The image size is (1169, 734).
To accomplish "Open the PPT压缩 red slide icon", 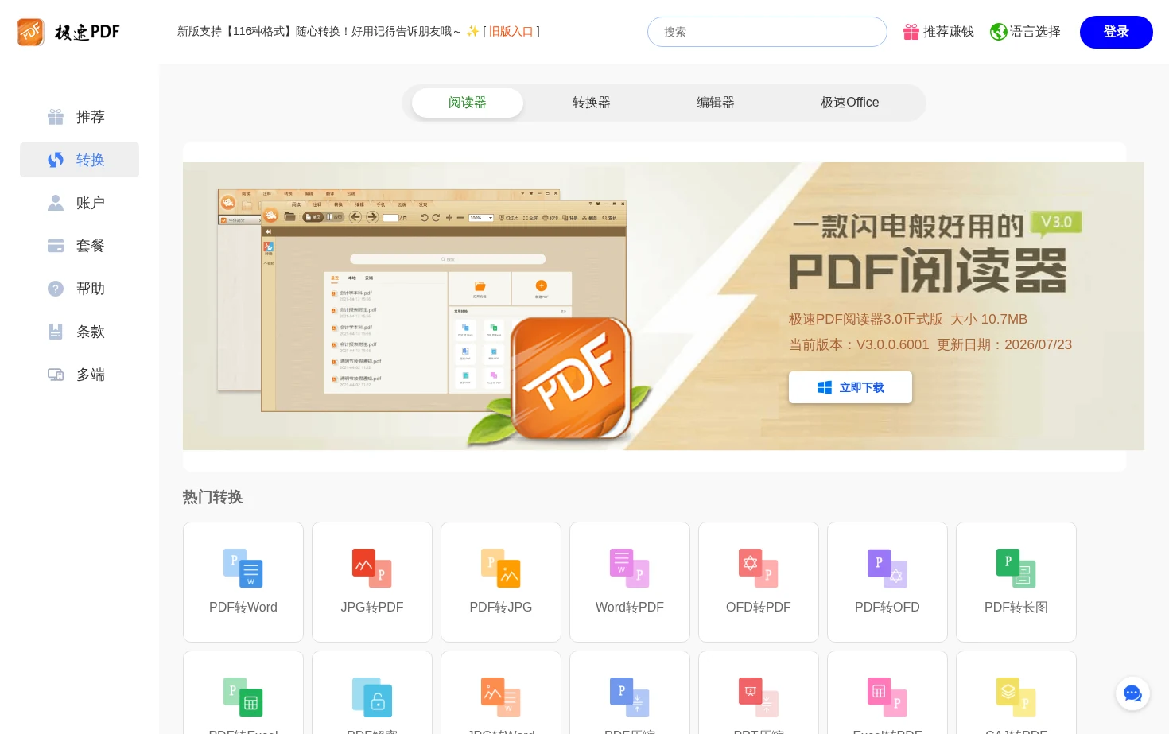I will (x=759, y=697).
